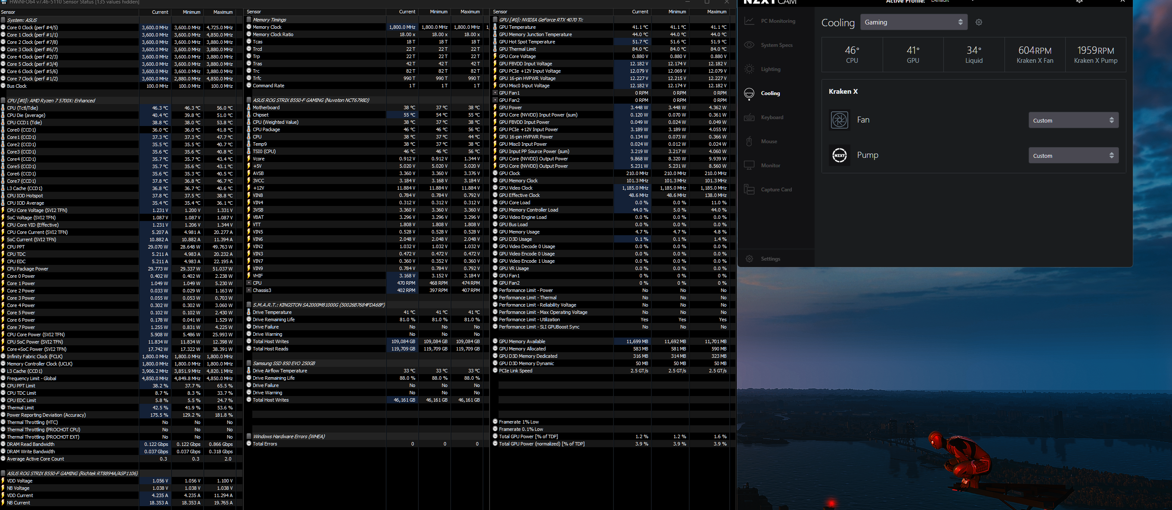The height and width of the screenshot is (510, 1172).
Task: Collapse the Nuvoton NCT6798D sensor group
Action: [249, 101]
